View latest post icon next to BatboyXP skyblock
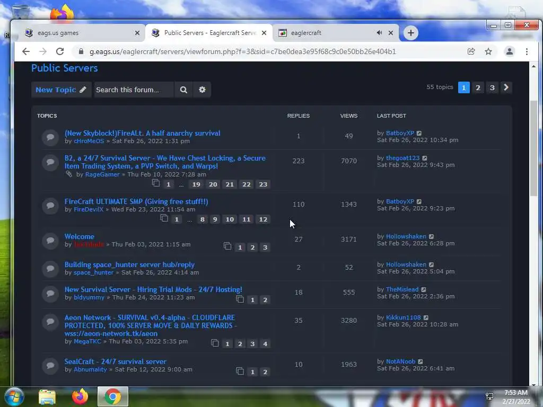The width and height of the screenshot is (543, 407). (x=419, y=133)
